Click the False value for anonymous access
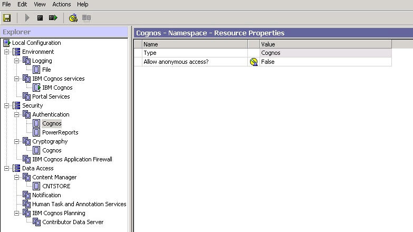The image size is (413, 232). pos(325,62)
